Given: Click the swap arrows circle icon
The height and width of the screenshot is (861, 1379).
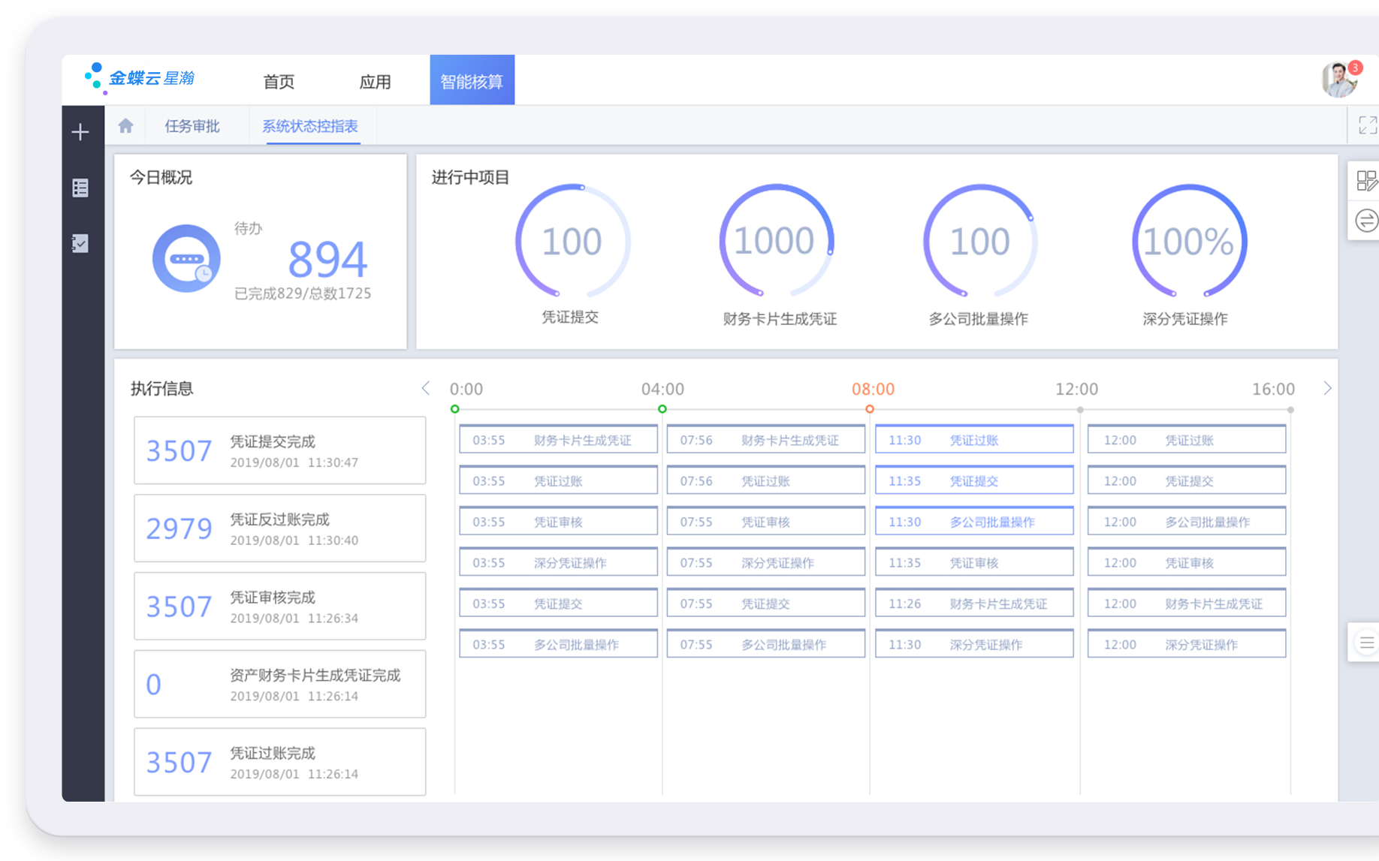Looking at the screenshot, I should point(1366,221).
